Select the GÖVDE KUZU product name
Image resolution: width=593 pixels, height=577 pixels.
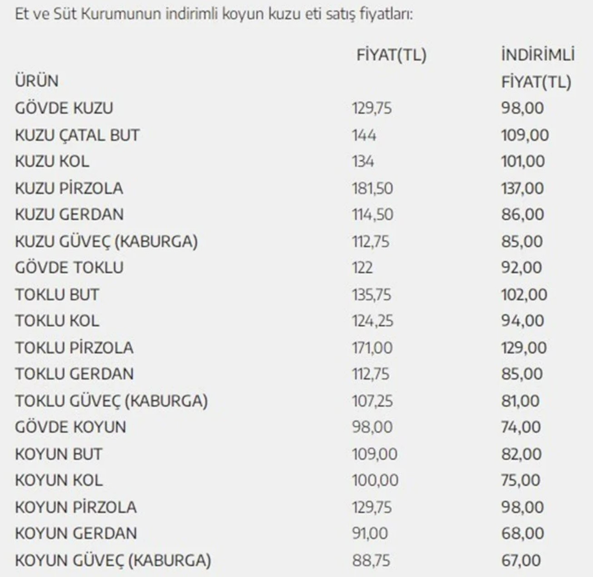click(x=64, y=108)
